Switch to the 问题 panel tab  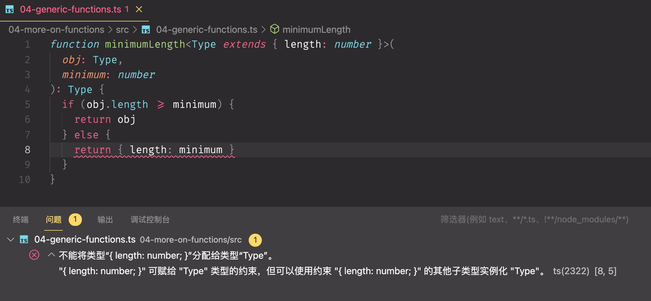[54, 220]
